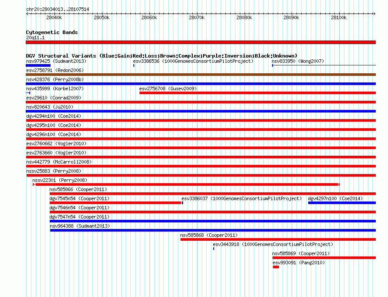Open esv993091 (Pang2010) variant label
Screen dimensions: 388x297
point(299,263)
